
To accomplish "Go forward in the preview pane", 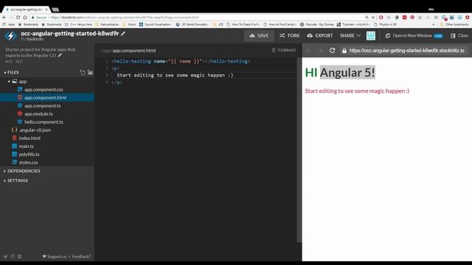I will [x=320, y=51].
